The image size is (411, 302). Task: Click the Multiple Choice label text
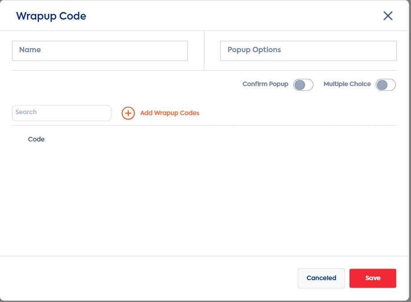[347, 84]
